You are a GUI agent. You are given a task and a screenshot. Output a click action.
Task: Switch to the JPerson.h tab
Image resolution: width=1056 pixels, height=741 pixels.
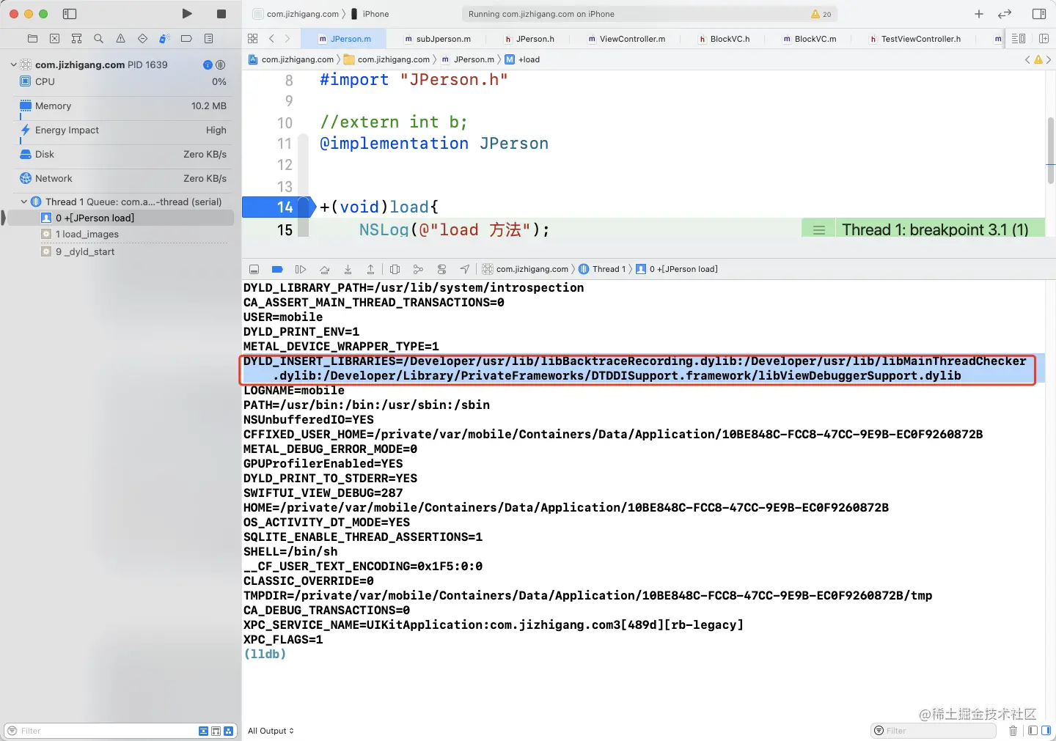tap(529, 39)
